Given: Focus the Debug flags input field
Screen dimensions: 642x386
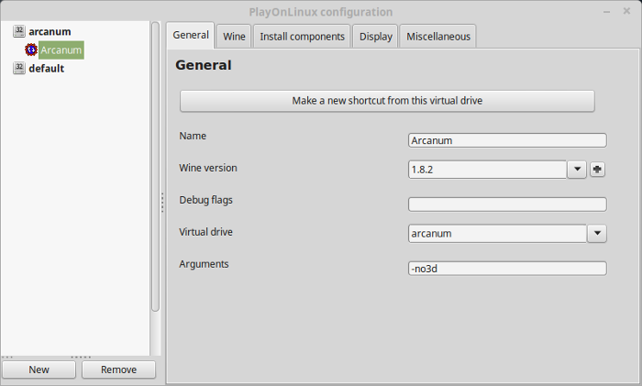Looking at the screenshot, I should pos(507,204).
